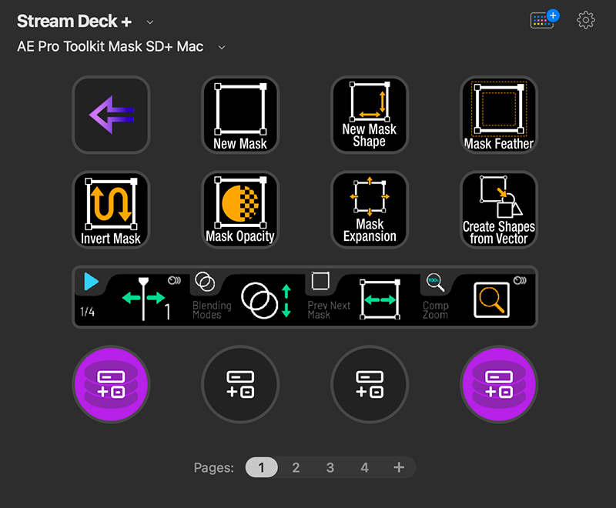Click the Comp Zoom label
616x508 pixels.
tap(435, 310)
